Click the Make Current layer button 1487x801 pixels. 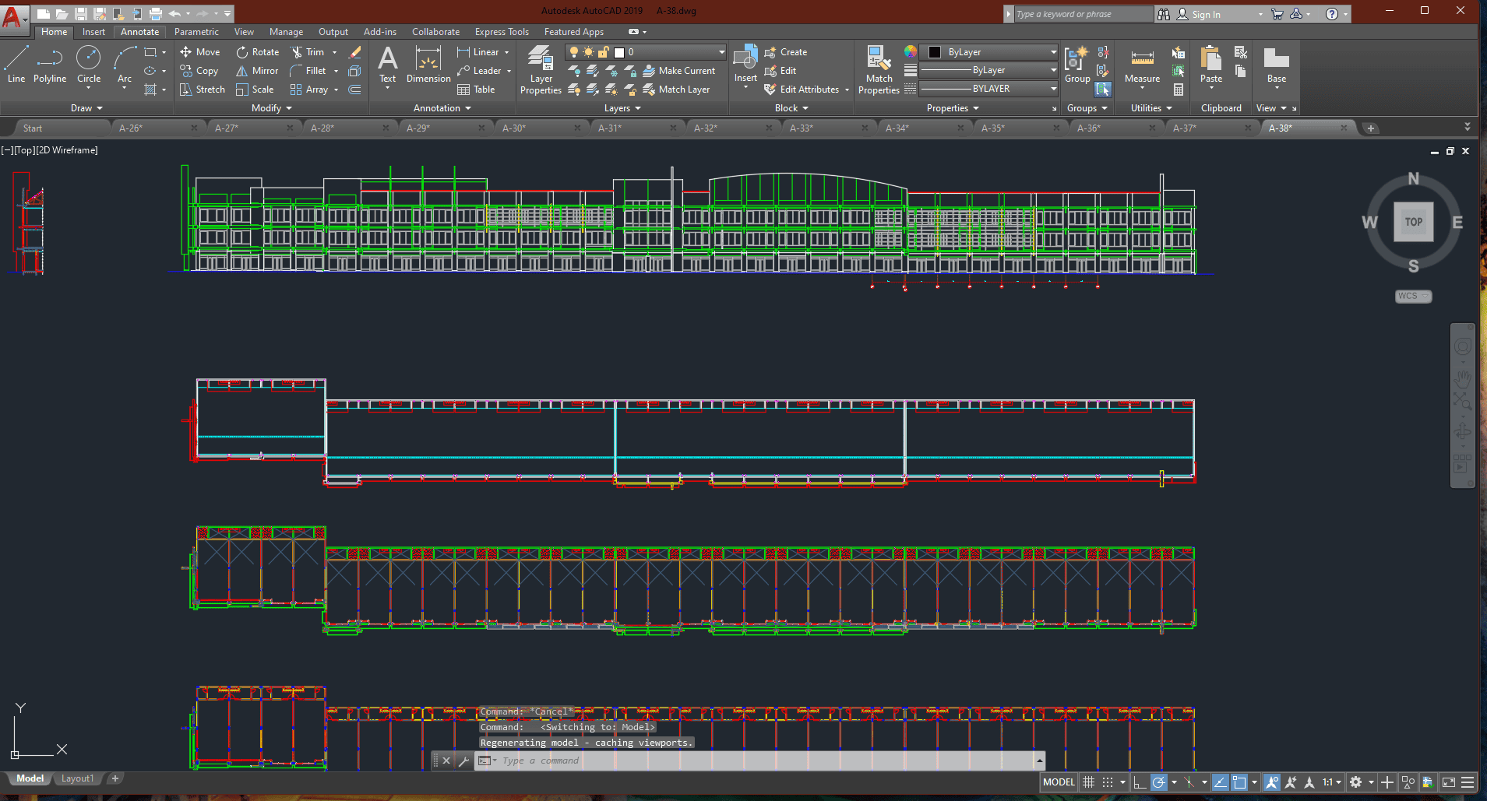tap(678, 71)
